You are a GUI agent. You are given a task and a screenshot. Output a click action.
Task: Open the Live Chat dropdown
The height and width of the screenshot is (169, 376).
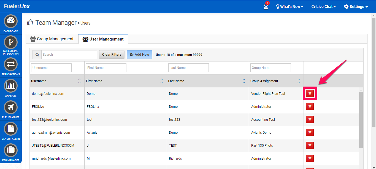324,7
